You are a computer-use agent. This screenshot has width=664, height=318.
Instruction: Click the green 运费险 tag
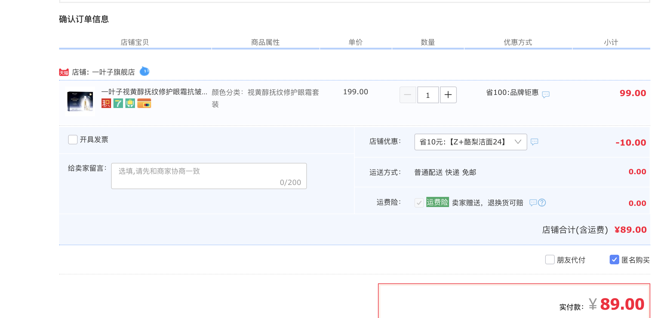tap(437, 202)
